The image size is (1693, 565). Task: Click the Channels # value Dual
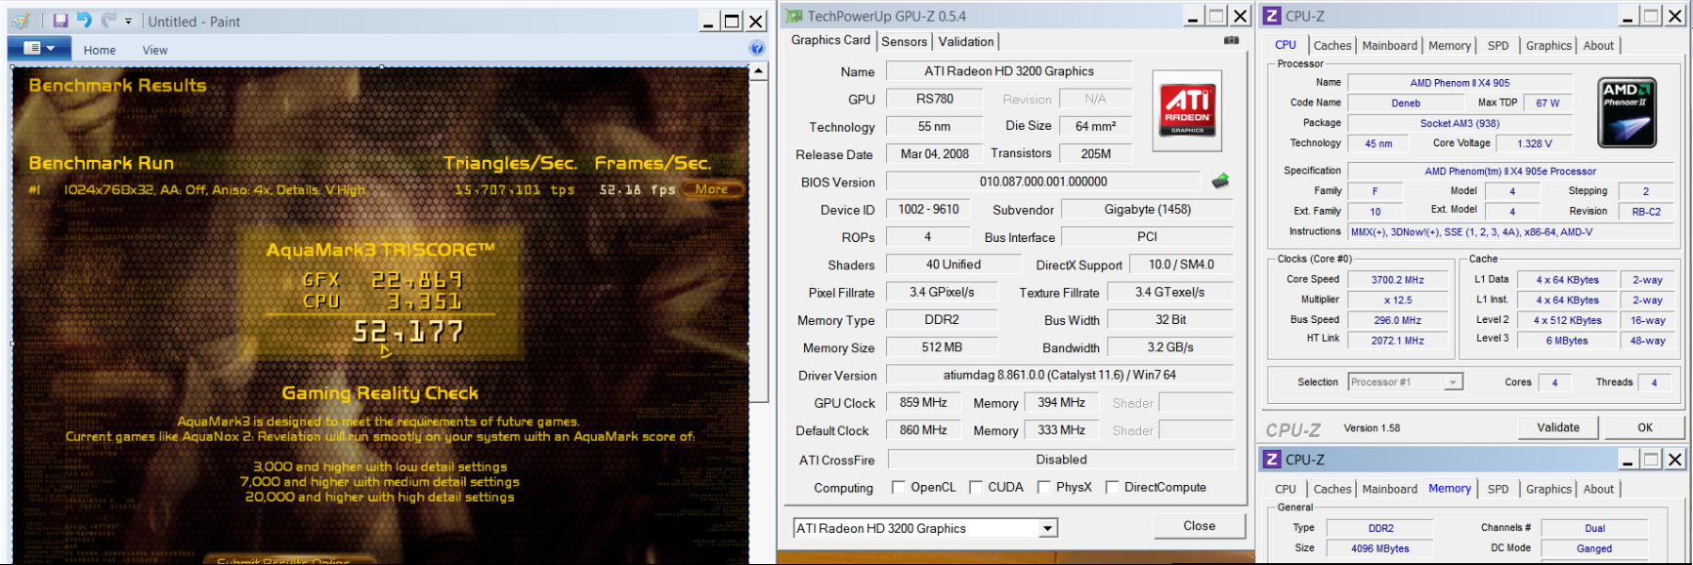point(1594,528)
